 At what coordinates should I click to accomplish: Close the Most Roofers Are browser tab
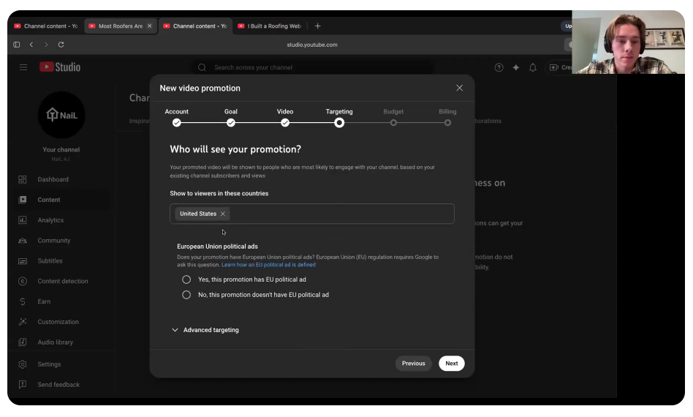pos(149,26)
